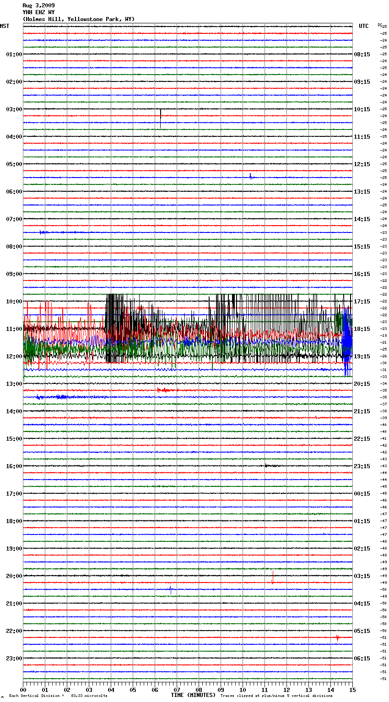Click minute tick label 03 on x-axis
The height and width of the screenshot is (702, 389).
89,690
